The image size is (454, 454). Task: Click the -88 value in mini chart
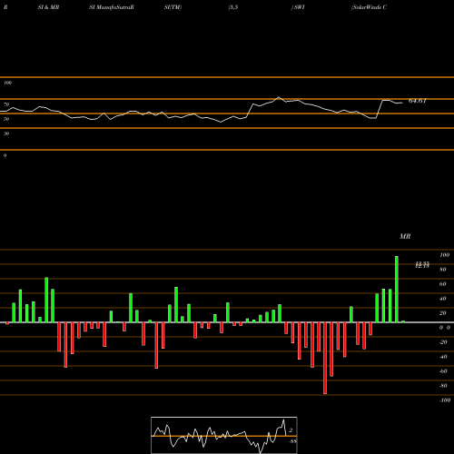coord(292,441)
